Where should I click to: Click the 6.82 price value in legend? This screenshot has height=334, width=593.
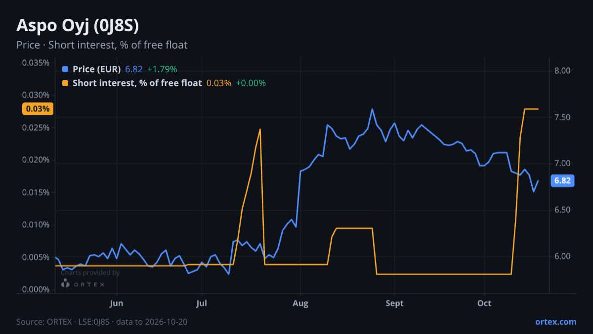[134, 69]
